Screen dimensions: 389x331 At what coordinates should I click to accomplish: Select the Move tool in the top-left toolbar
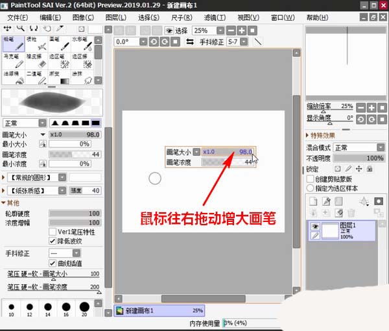click(7, 29)
